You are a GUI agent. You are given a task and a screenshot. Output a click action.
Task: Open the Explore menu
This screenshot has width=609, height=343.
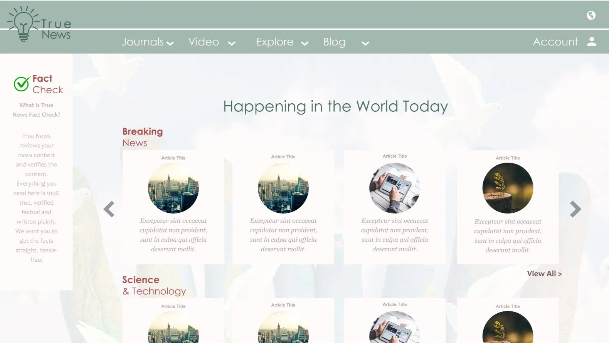tap(275, 42)
